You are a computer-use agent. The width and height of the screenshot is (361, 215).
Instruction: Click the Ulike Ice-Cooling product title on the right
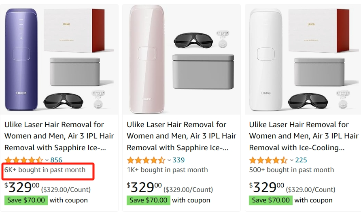[304, 136]
